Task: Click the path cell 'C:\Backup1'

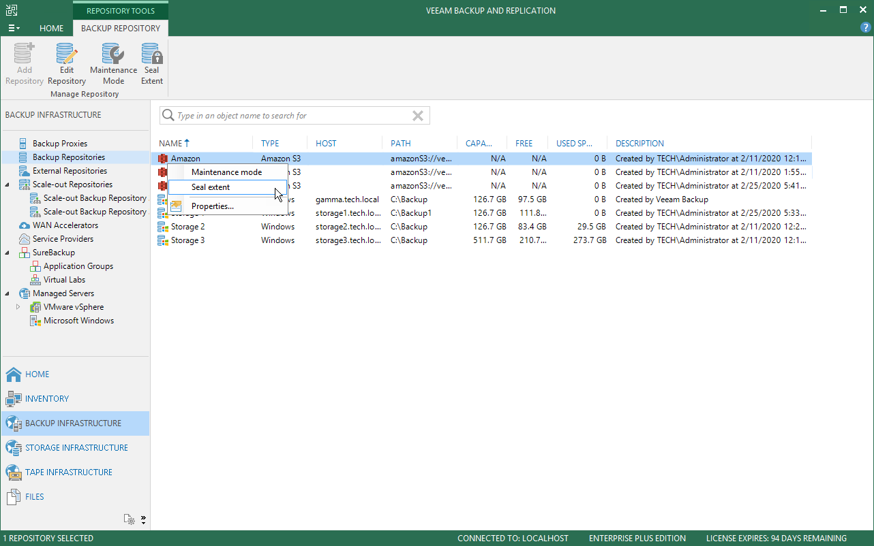Action: 411,213
